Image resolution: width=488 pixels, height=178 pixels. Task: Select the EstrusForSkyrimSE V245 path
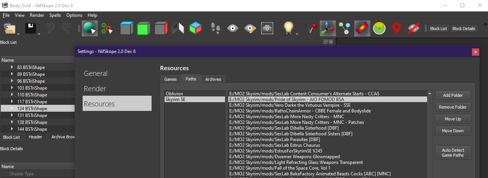328,151
